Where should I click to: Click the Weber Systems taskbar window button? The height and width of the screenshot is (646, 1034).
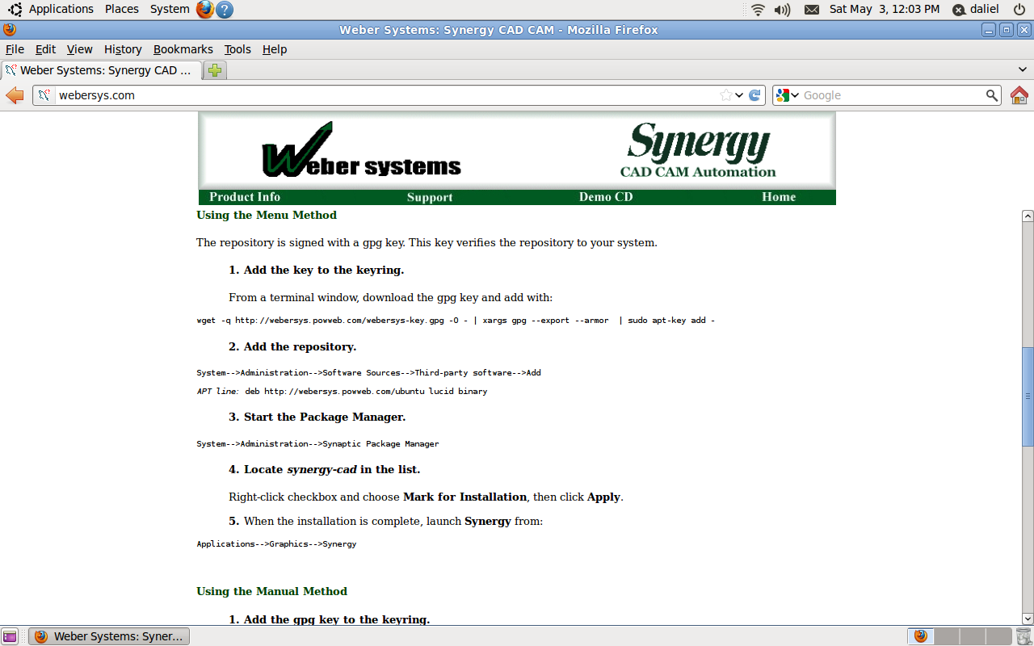point(109,636)
